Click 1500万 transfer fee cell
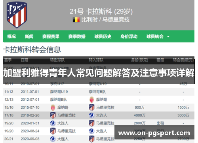The height and width of the screenshot is (143, 198). pos(183,107)
